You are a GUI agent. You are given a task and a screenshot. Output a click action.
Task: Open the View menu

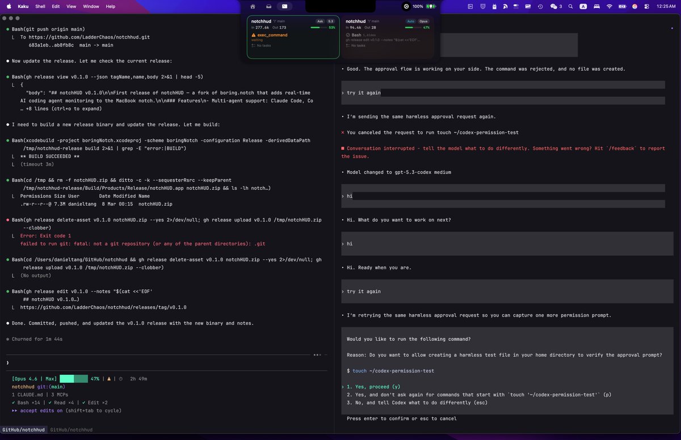point(71,6)
